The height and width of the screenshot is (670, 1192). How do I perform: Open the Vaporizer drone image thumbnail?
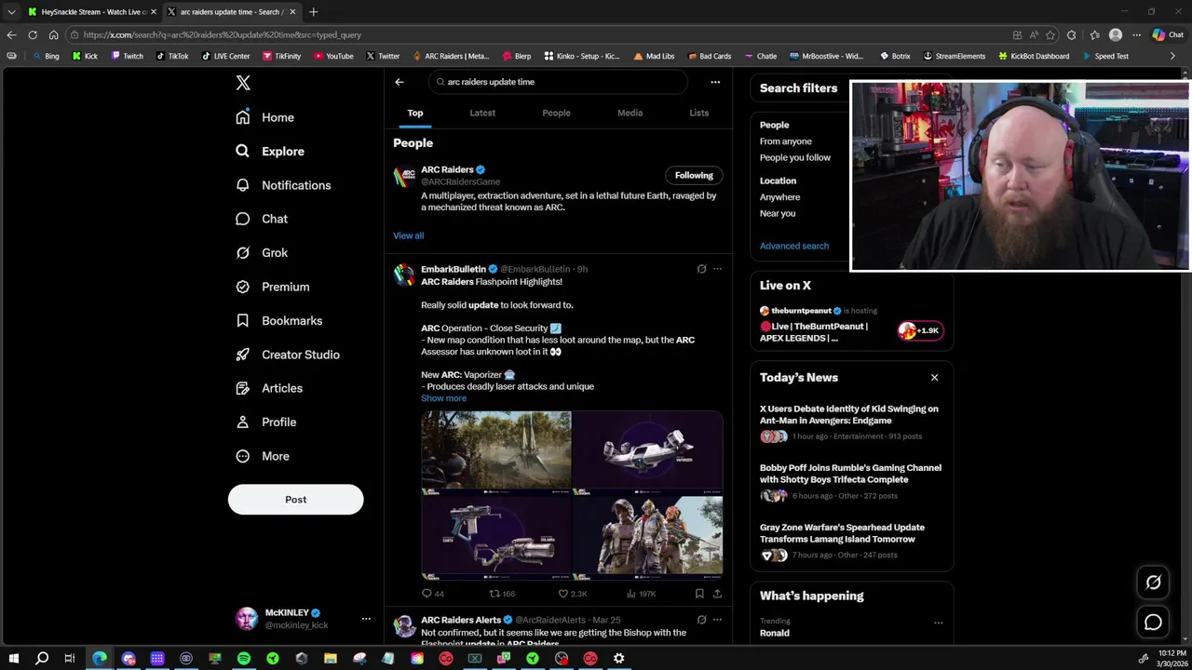point(648,451)
